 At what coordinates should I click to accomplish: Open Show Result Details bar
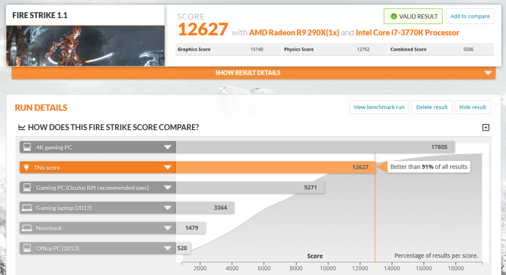pyautogui.click(x=253, y=73)
